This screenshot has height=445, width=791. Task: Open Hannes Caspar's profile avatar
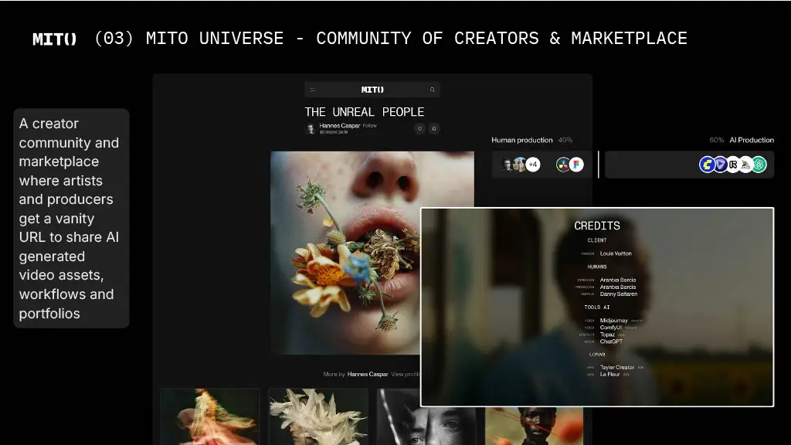[311, 128]
